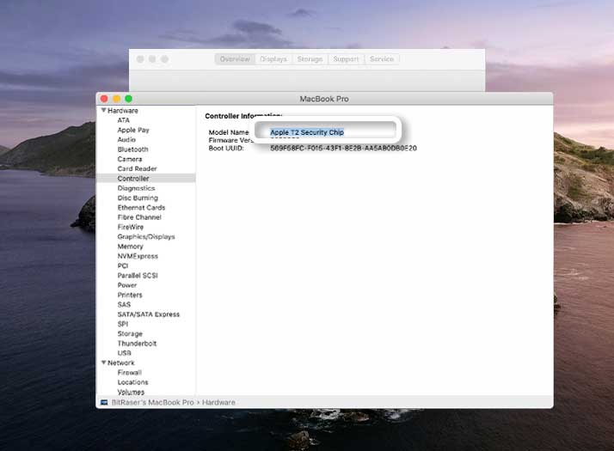Viewport: 614px width, 451px height.
Task: Select Firewall under Network
Action: point(129,372)
